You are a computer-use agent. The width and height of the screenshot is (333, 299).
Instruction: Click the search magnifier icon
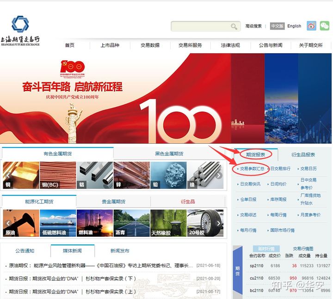tap(234, 26)
